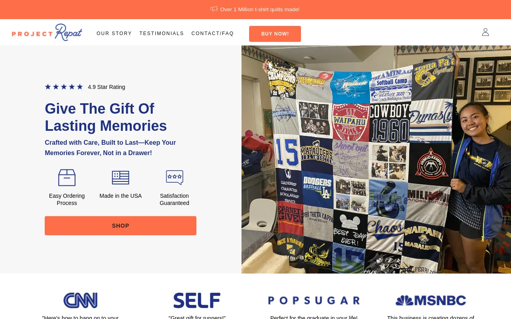
Task: Open the Testimonials menu item
Action: tap(162, 33)
